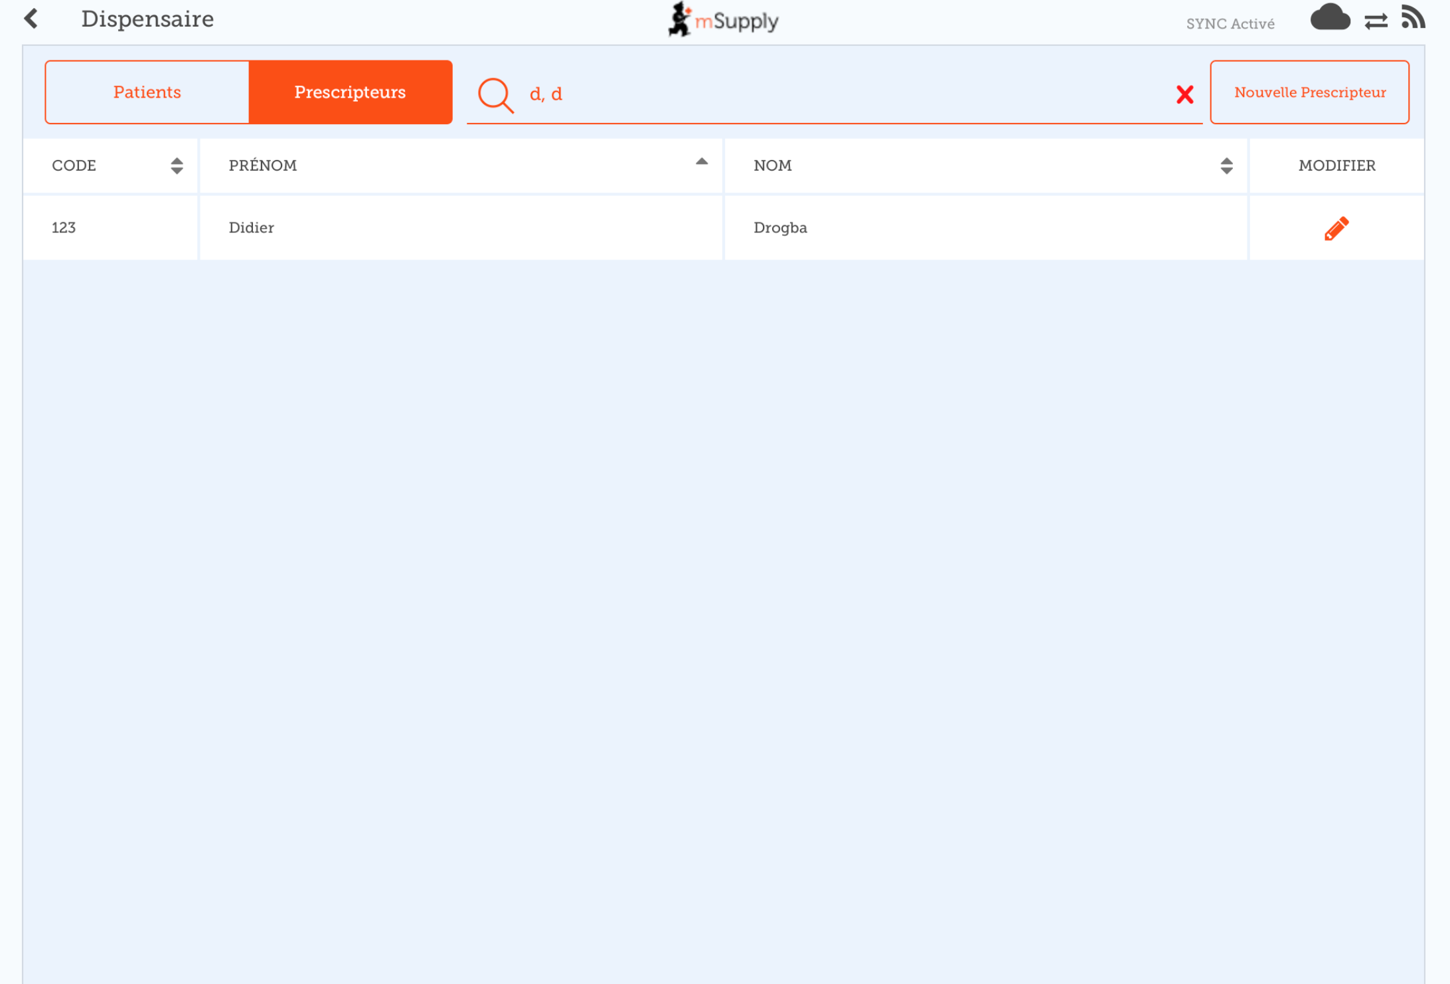Click the back arrow icon

(x=31, y=19)
